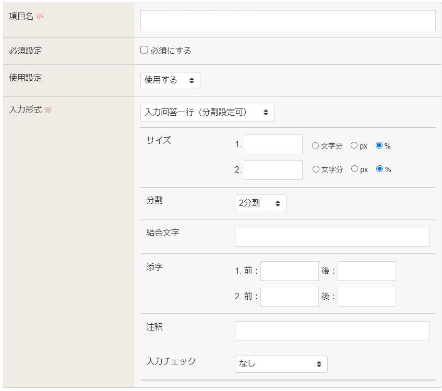
Task: Click the 添字 row 1 後 field
Action: coord(366,271)
